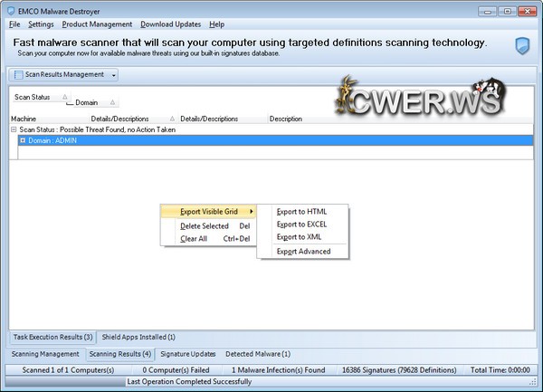This screenshot has height=392, width=543.
Task: Choose Export to HTML from the submenu
Action: click(301, 211)
